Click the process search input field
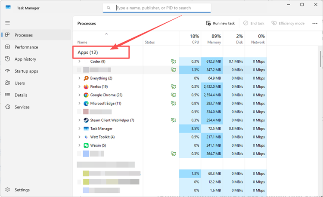This screenshot has width=323, height=197. 157,8
